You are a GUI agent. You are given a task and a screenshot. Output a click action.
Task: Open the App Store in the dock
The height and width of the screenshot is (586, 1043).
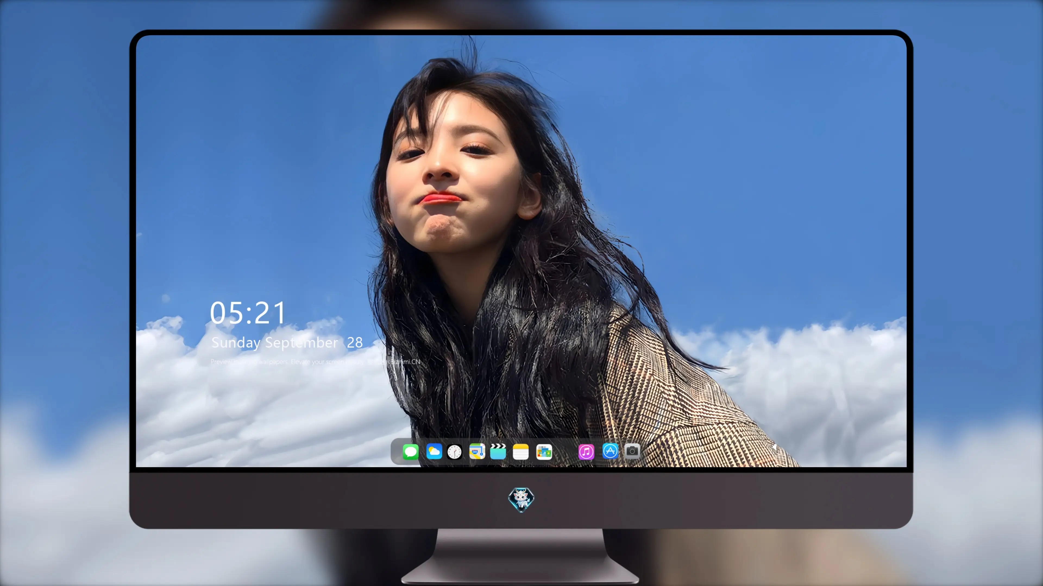click(610, 451)
